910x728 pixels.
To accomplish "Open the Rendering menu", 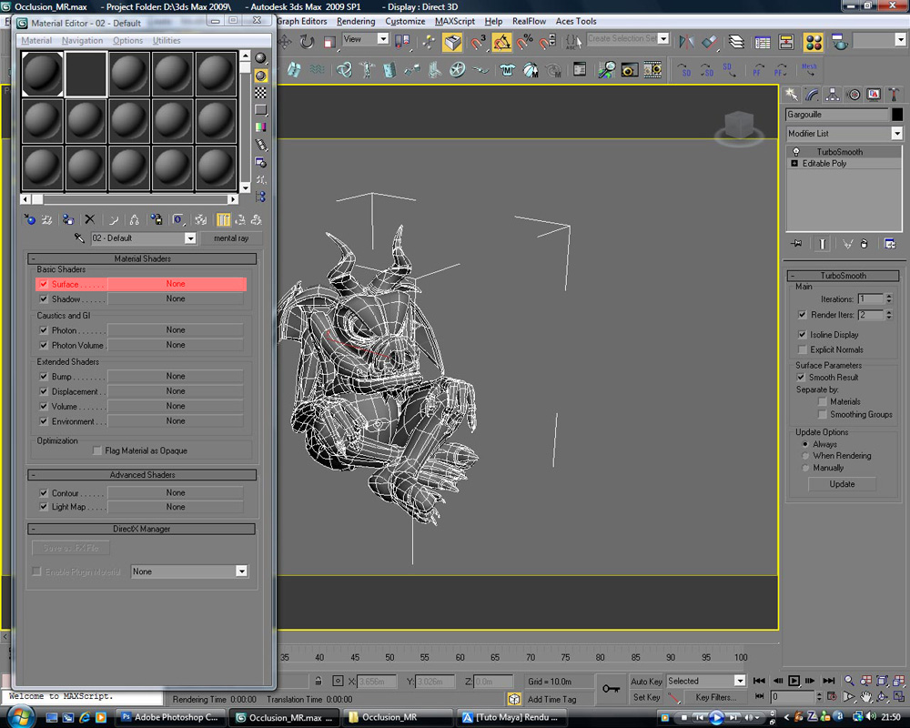I will click(x=355, y=21).
